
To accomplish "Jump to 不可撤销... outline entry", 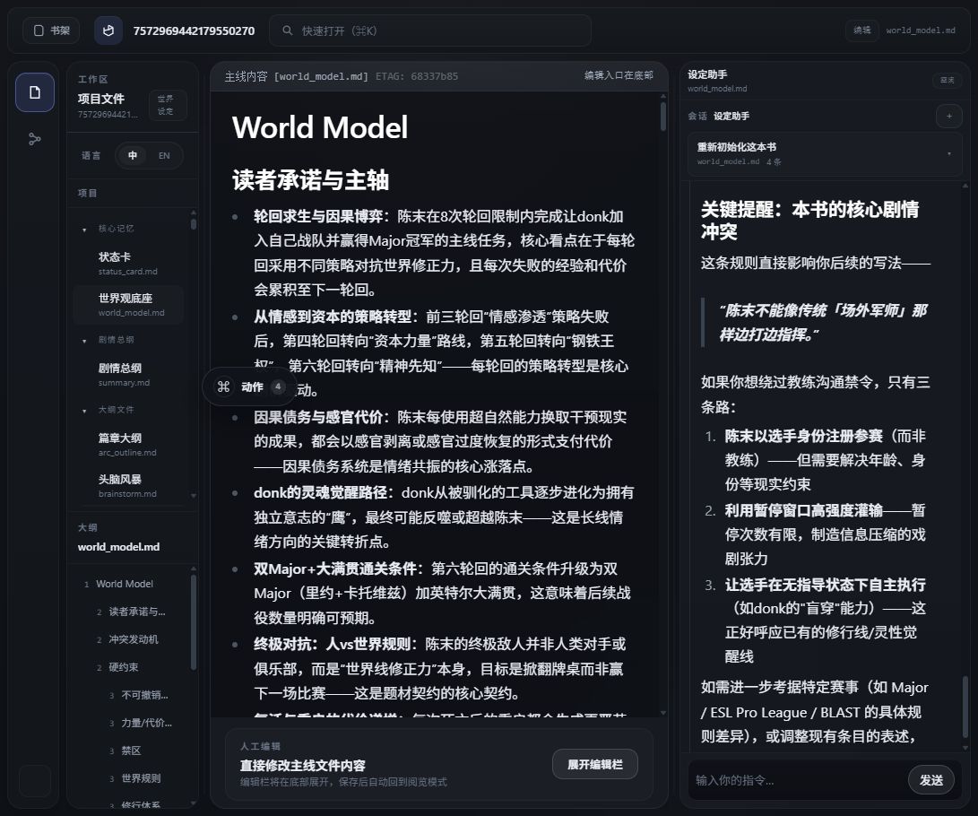I will 144,695.
